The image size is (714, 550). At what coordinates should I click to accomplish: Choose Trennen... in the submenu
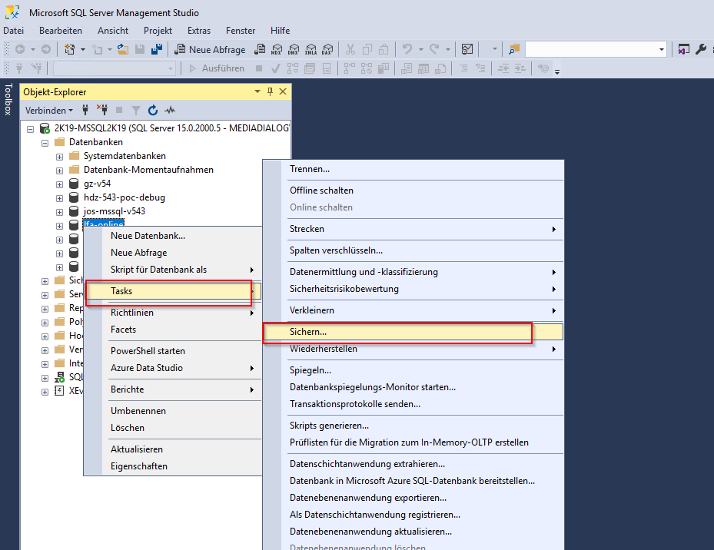pyautogui.click(x=413, y=169)
